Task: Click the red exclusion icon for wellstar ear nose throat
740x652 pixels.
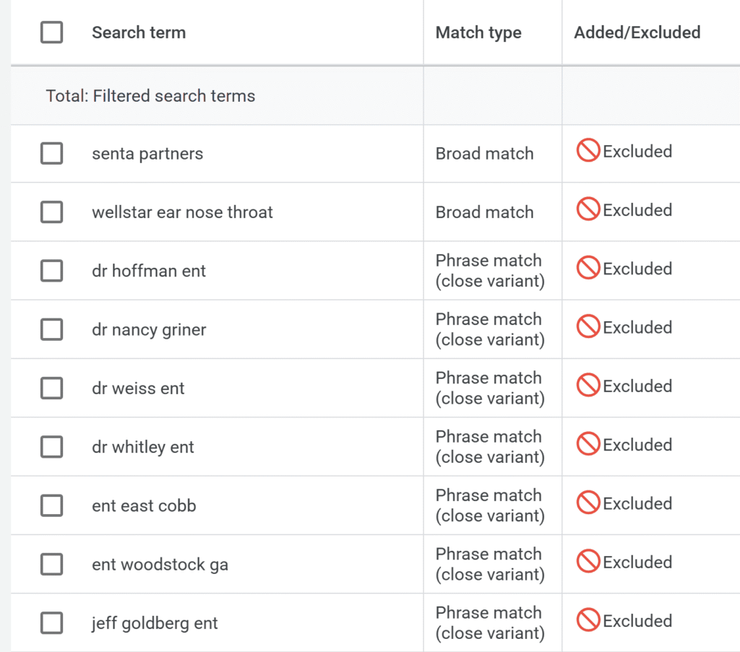Action: point(587,209)
